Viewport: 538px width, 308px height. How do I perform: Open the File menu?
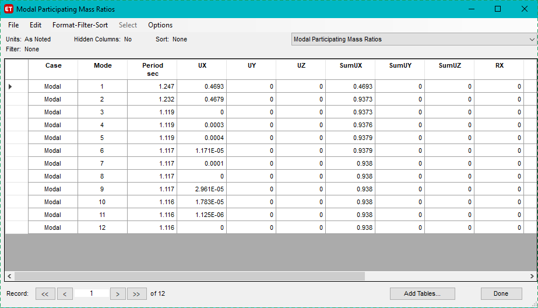click(13, 25)
